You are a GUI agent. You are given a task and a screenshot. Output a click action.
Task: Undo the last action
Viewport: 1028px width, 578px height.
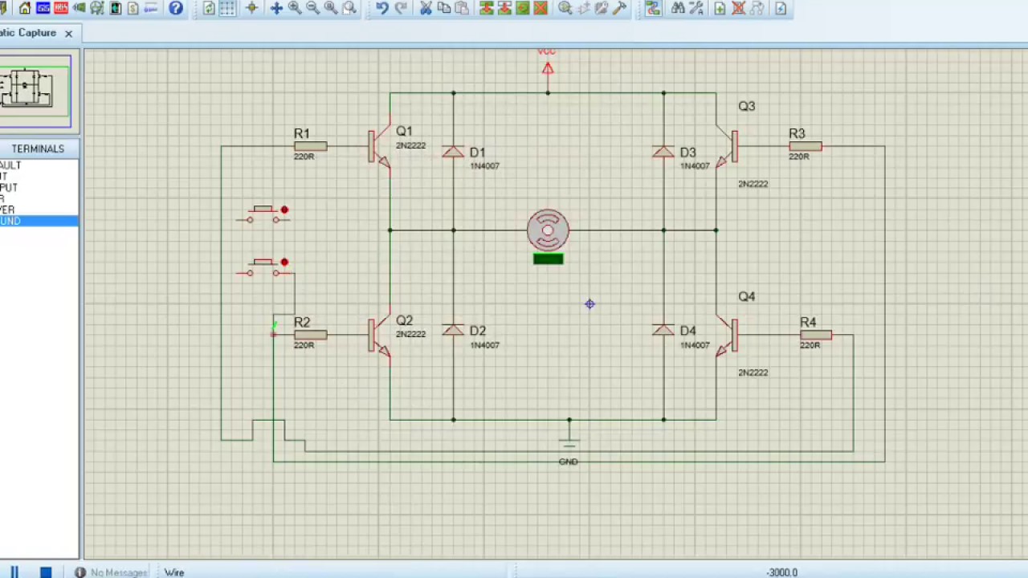coord(382,8)
